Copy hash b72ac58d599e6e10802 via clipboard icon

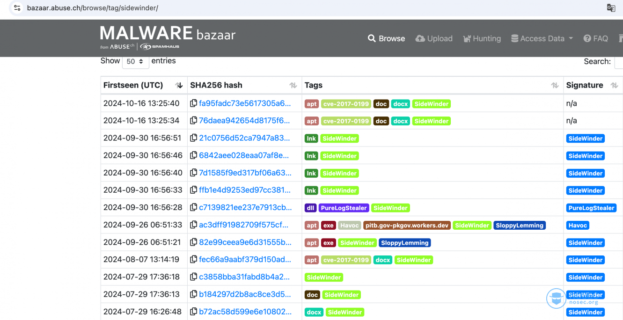coord(193,312)
